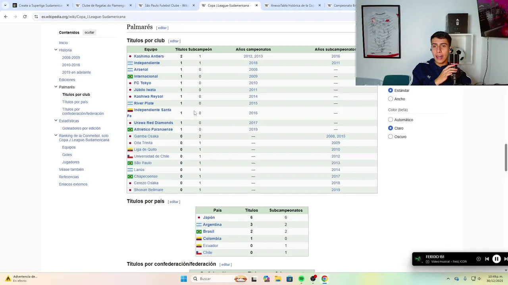Click the Japan flag beside Japón
This screenshot has width=508, height=285.
pyautogui.click(x=199, y=218)
